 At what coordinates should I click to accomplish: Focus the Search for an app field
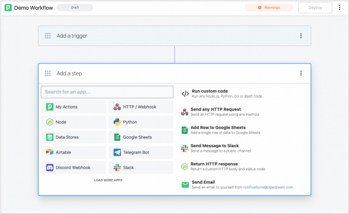(x=107, y=92)
